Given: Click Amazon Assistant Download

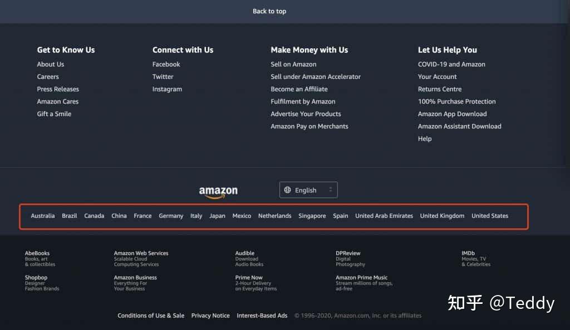Looking at the screenshot, I should tap(459, 126).
